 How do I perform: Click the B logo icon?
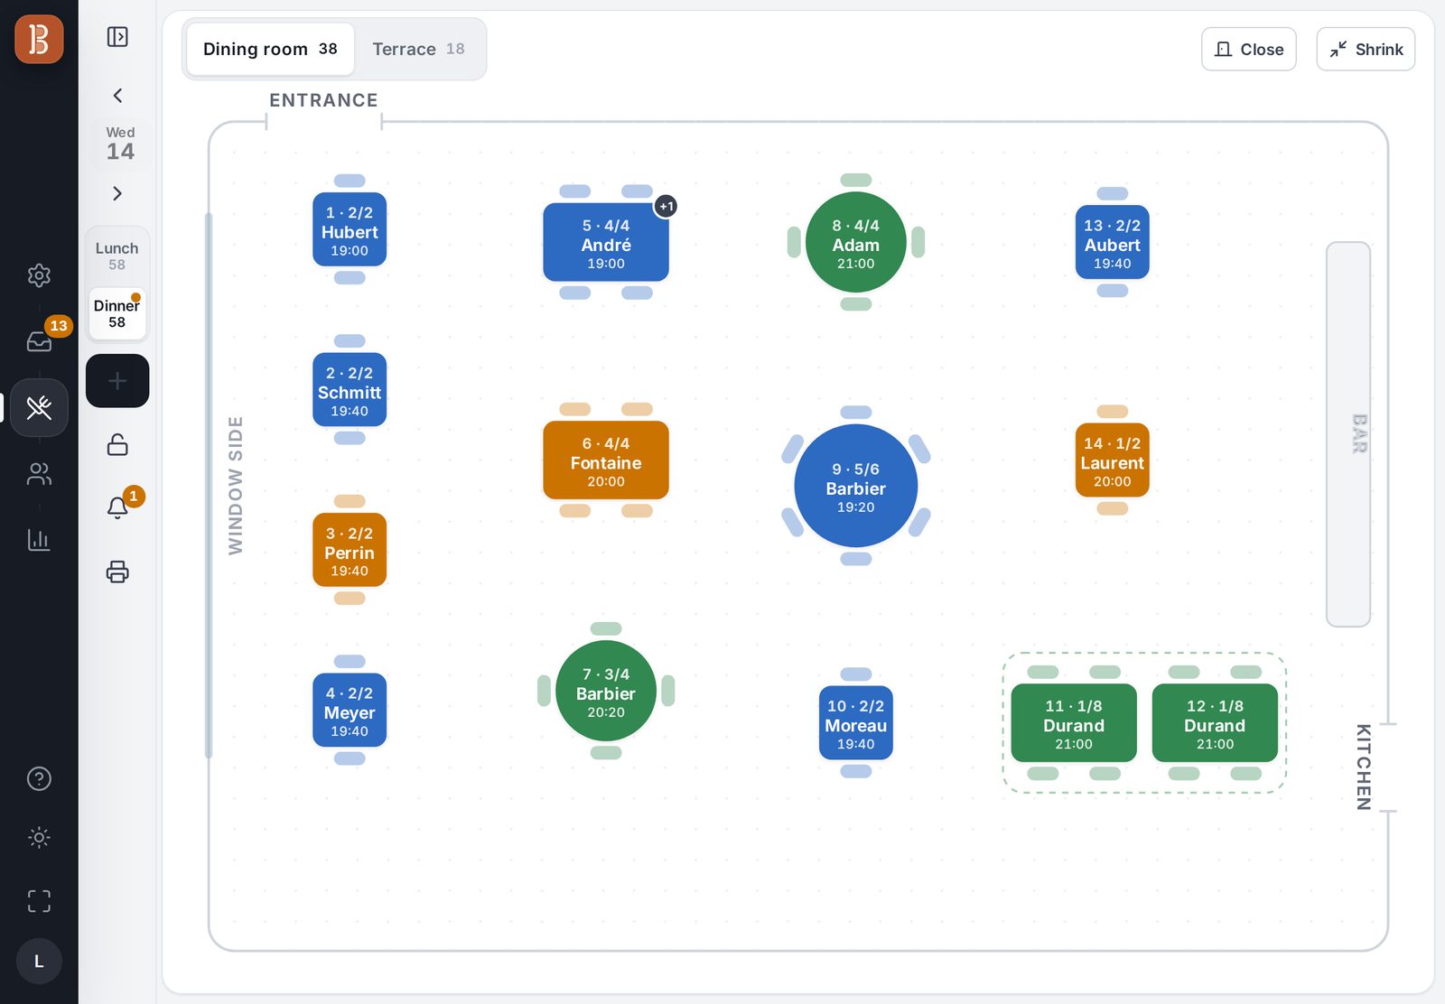pyautogui.click(x=39, y=39)
